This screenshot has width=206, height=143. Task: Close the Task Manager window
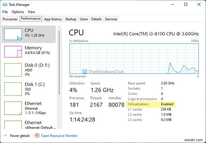[199, 5]
